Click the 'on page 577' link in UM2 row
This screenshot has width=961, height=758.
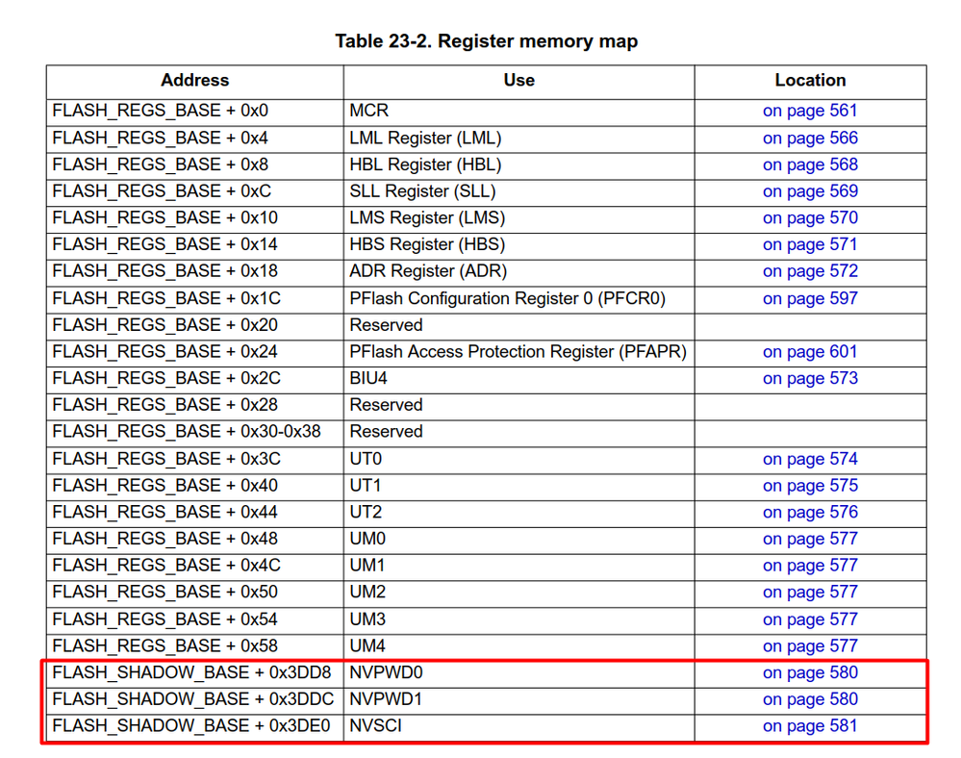(810, 593)
